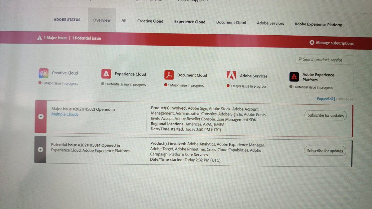Click 'Potential issue #20211115014 Opened in' text
The height and width of the screenshot is (209, 372).
click(x=85, y=145)
